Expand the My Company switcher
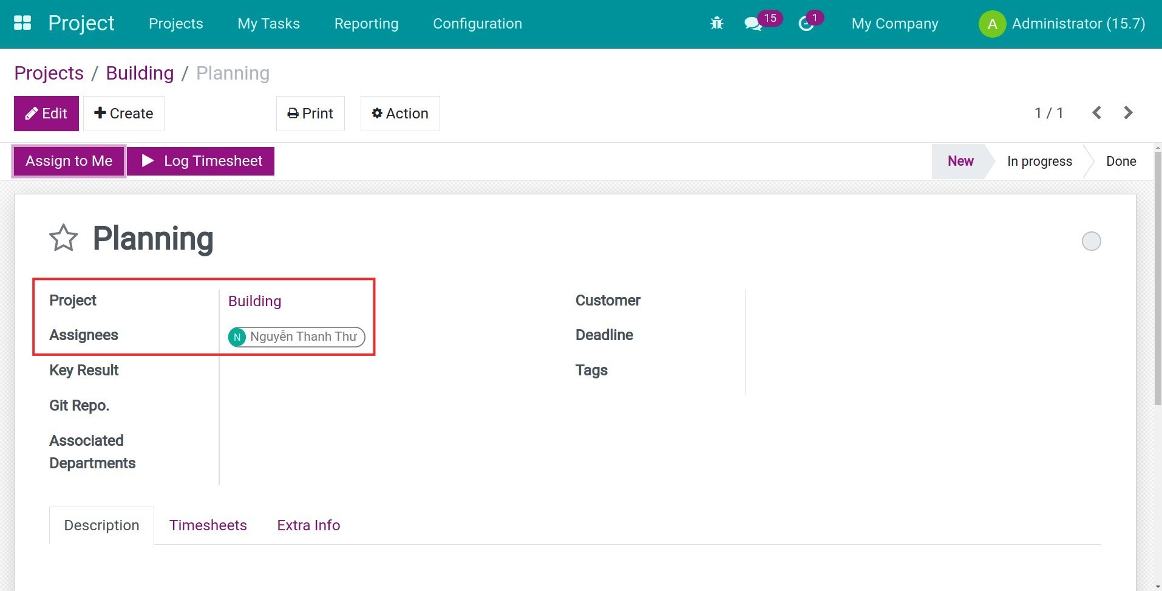 coord(894,24)
